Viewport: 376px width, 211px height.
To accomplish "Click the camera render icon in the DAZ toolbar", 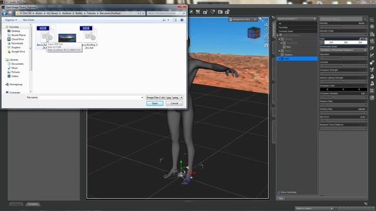I will (x=220, y=12).
